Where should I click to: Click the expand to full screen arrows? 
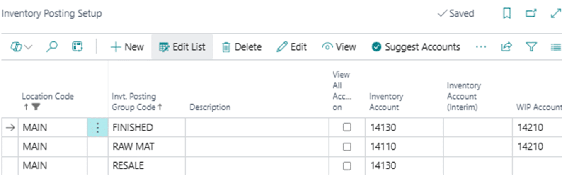555,14
